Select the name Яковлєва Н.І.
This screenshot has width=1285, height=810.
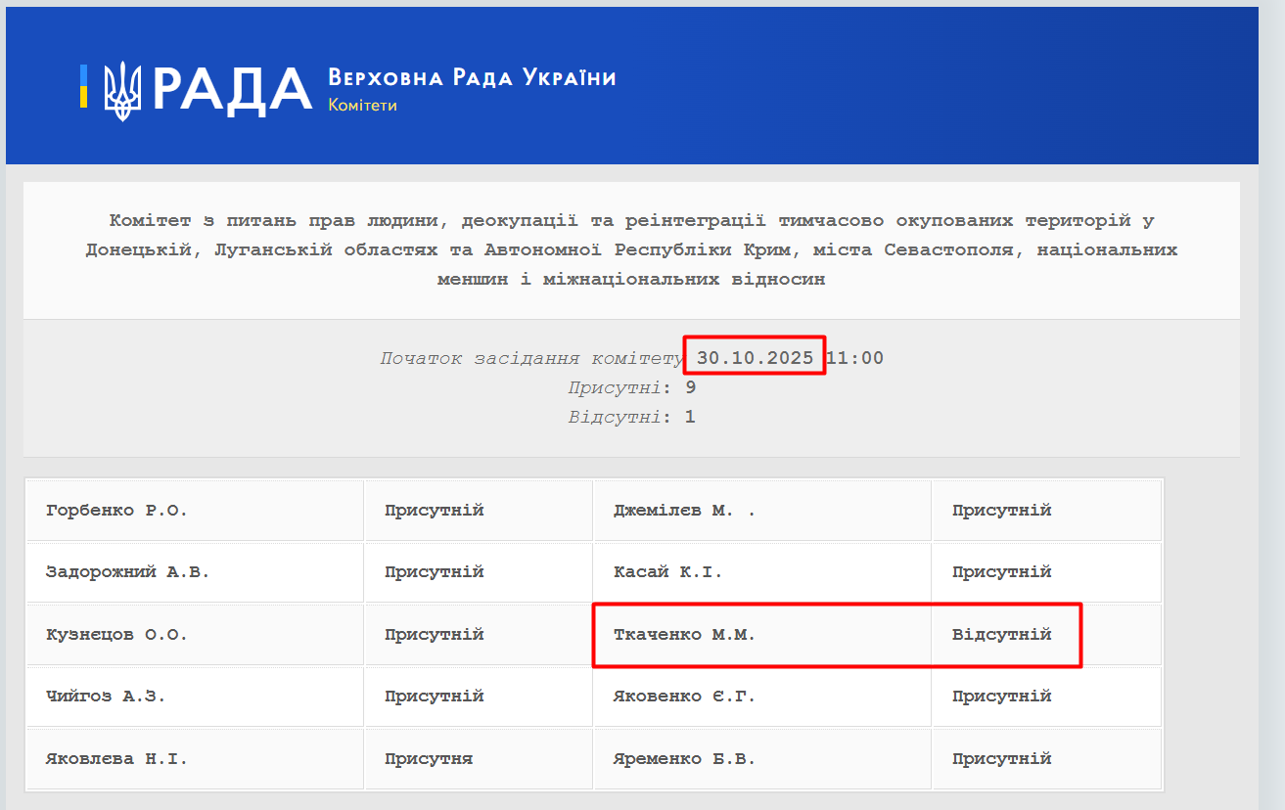[116, 759]
